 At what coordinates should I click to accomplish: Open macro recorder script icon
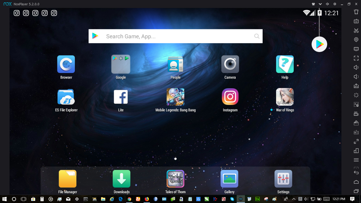(356, 104)
